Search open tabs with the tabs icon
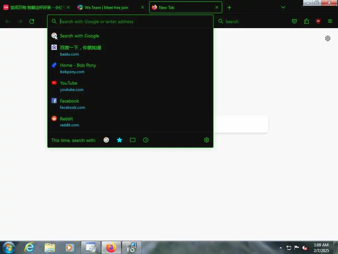The image size is (338, 254). [x=133, y=140]
